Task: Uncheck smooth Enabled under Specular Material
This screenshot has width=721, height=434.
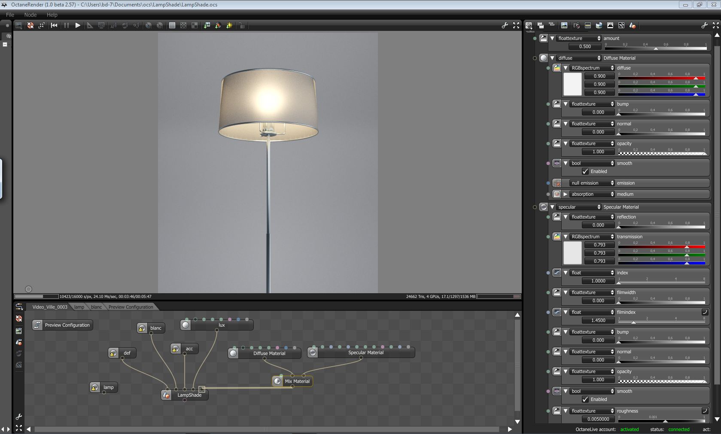Action: (x=585, y=399)
